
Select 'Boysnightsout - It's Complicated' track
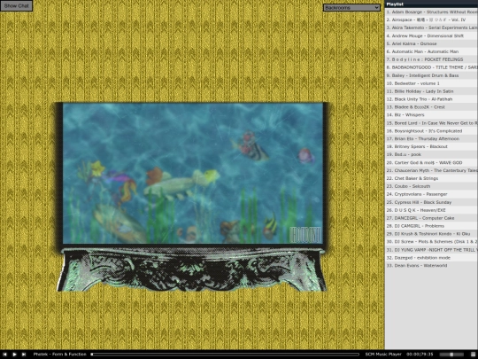(431, 131)
